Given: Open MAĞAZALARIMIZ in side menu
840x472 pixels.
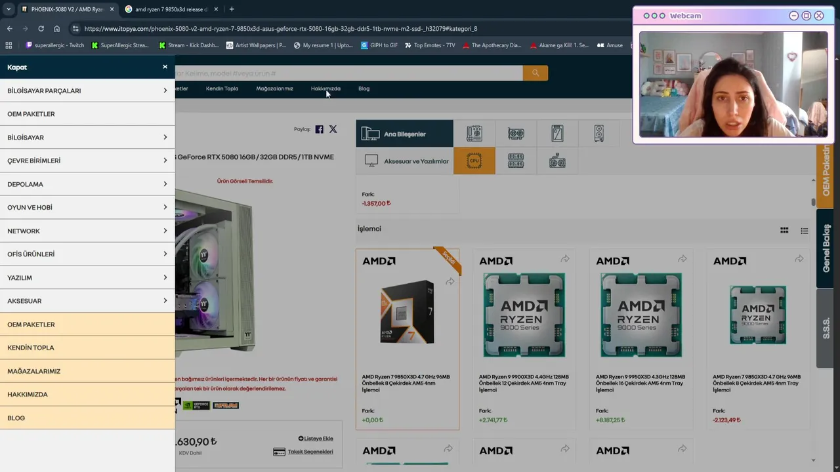Looking at the screenshot, I should click(x=87, y=371).
